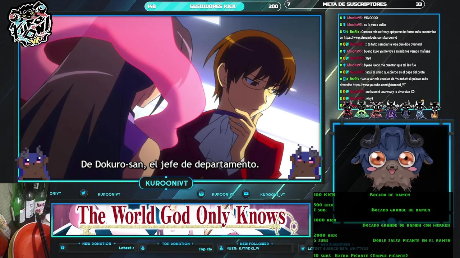Open the youtube.com/@kurooni_YT link in chat
The height and width of the screenshot is (258, 460).
point(379,85)
